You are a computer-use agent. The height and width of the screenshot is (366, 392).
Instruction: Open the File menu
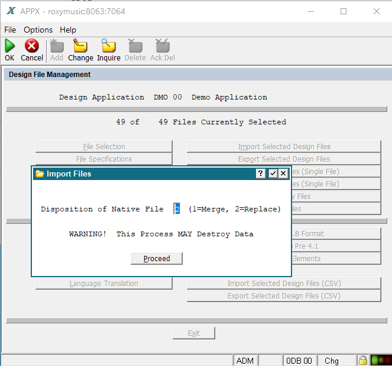[10, 30]
